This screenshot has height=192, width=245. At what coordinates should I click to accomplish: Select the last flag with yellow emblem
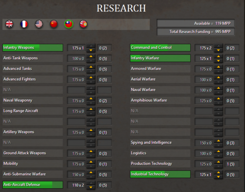coord(83,24)
